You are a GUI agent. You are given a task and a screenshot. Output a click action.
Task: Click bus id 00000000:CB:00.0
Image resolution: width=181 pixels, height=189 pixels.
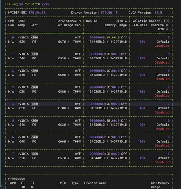[105, 137]
